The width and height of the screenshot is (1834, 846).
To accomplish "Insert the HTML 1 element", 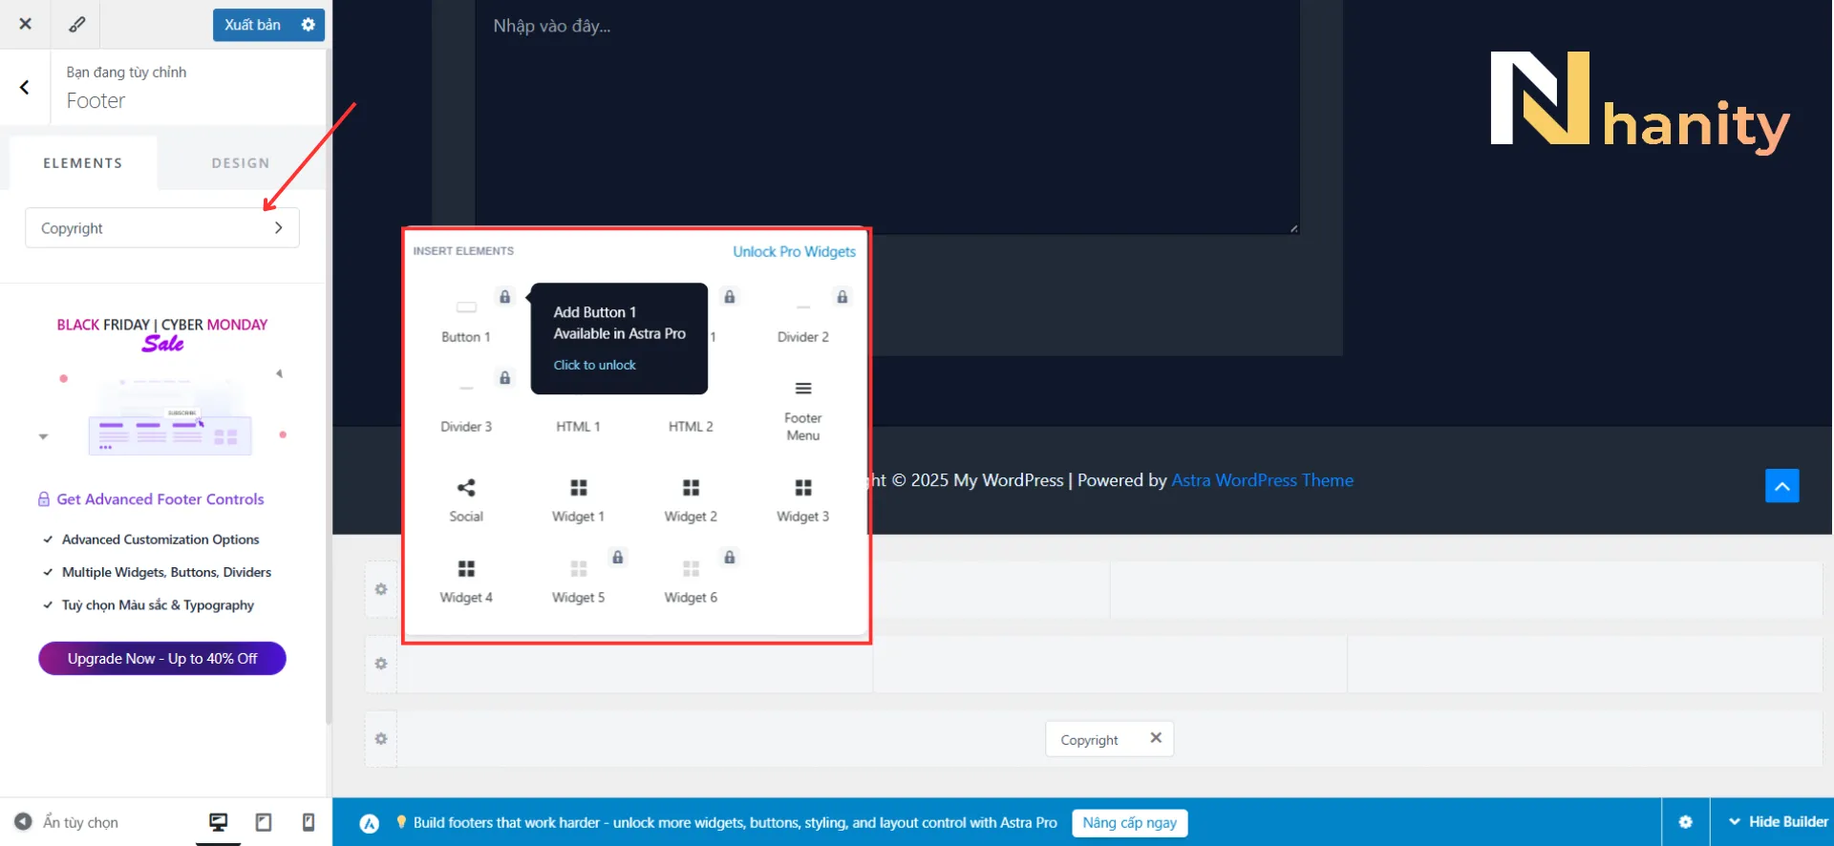I will click(578, 426).
